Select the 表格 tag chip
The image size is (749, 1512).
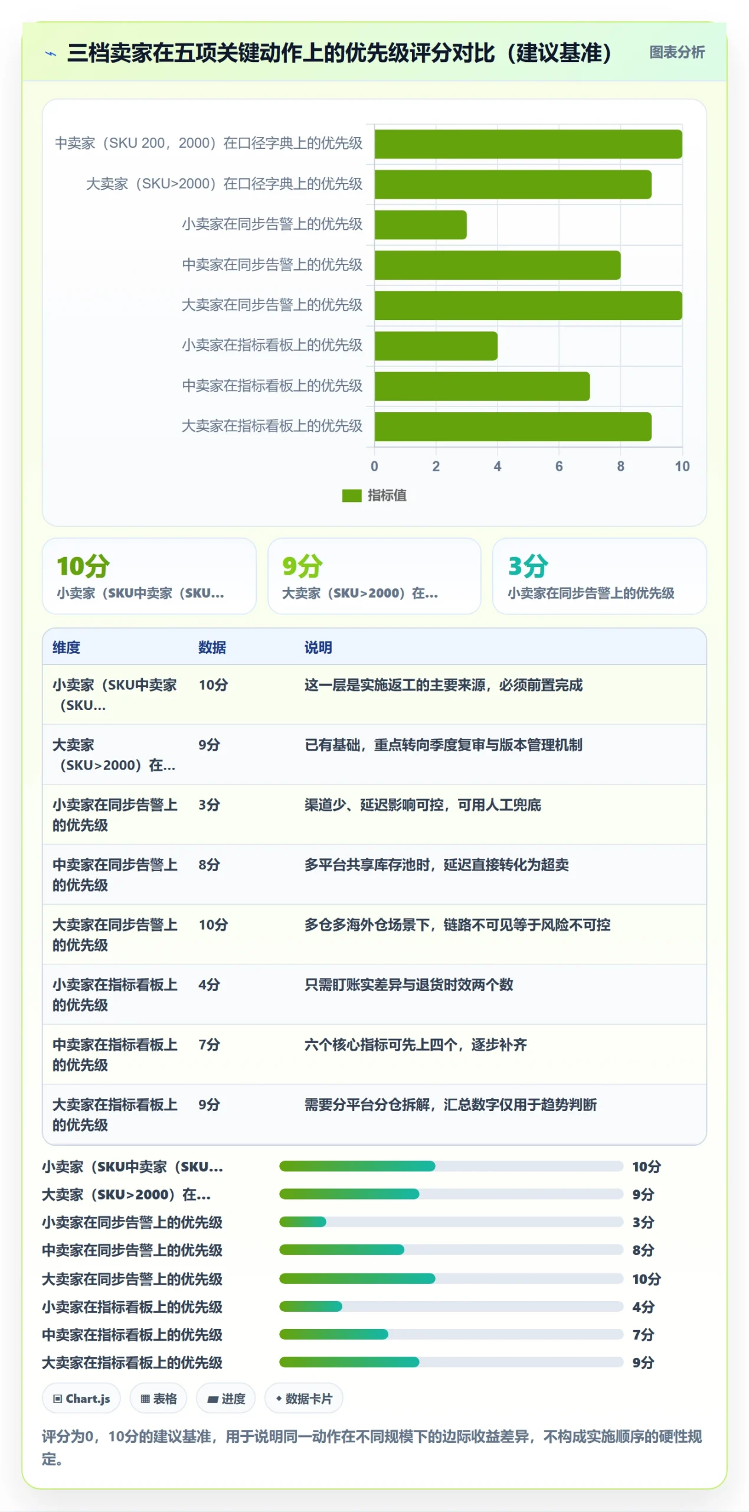158,1399
